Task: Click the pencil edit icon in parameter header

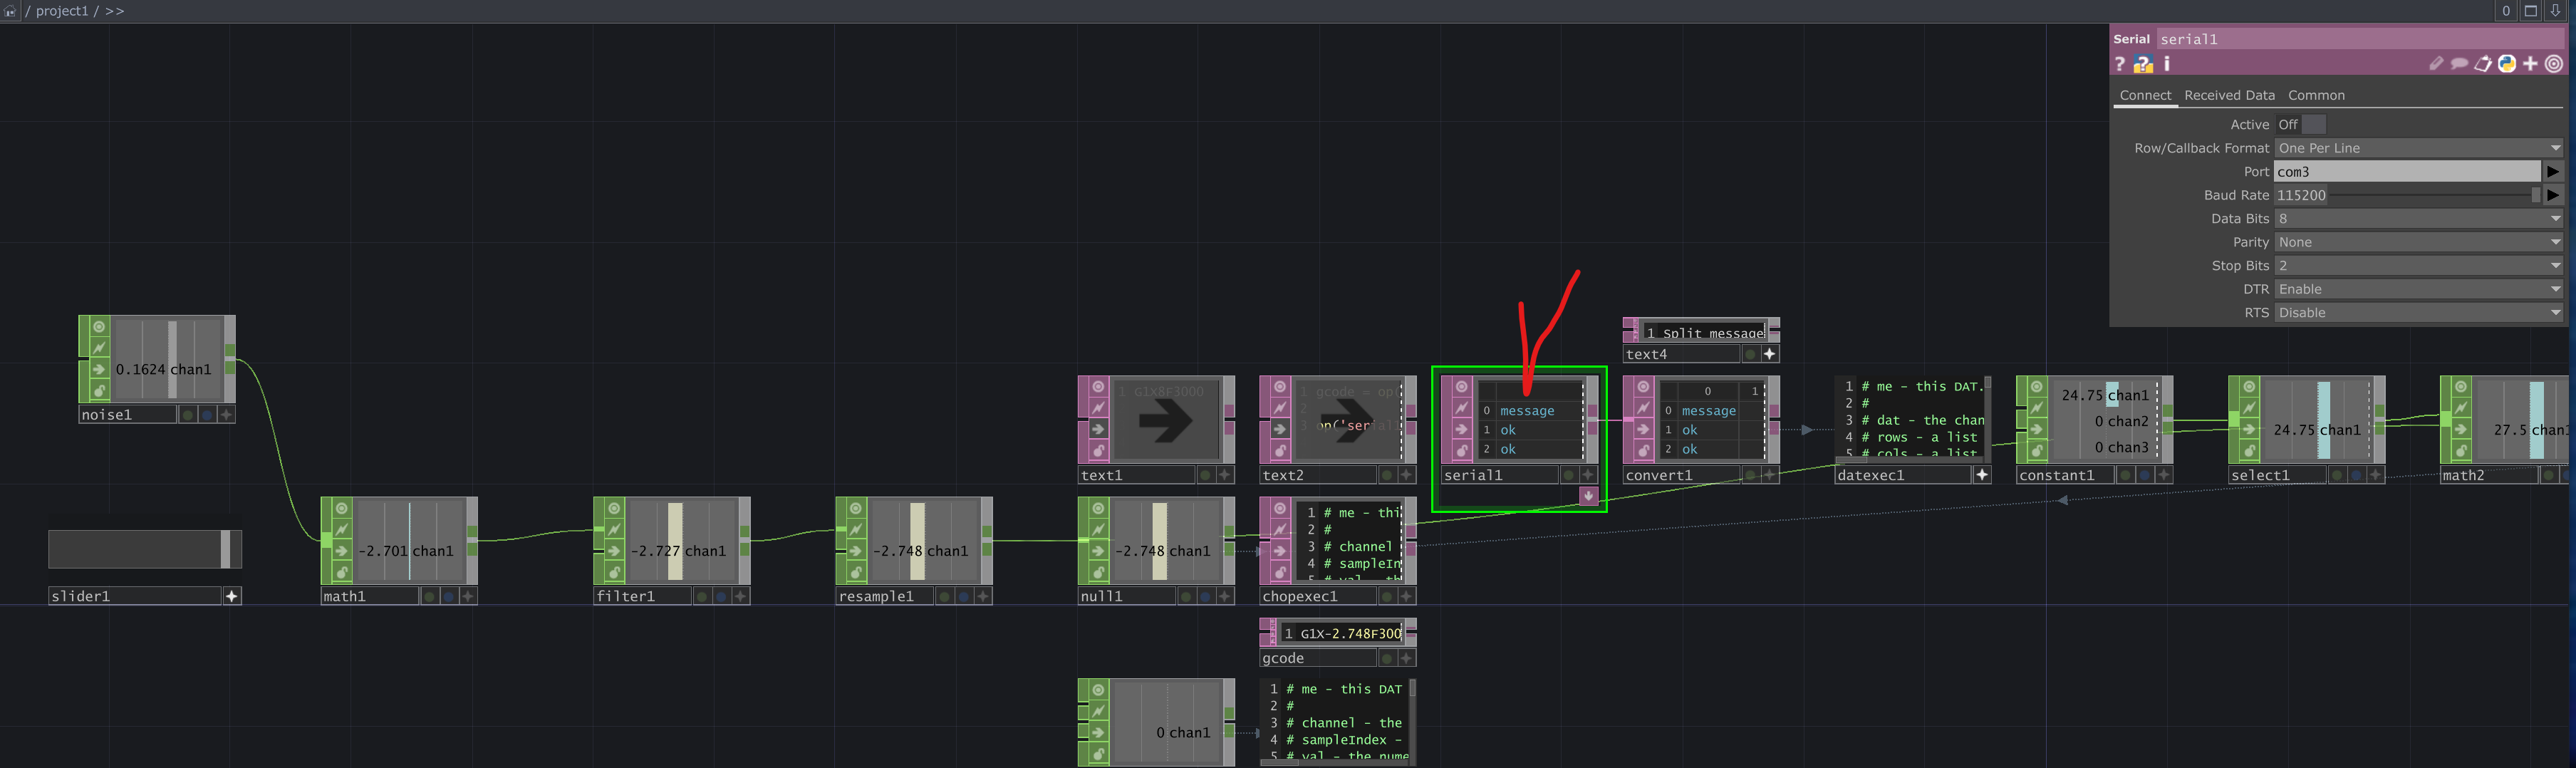Action: (2436, 64)
